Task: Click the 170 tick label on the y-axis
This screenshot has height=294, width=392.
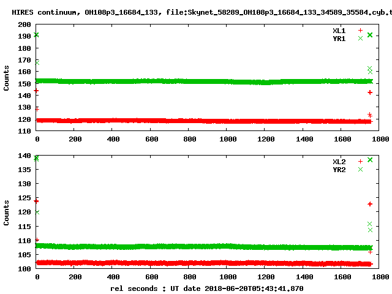Action: coord(24,60)
